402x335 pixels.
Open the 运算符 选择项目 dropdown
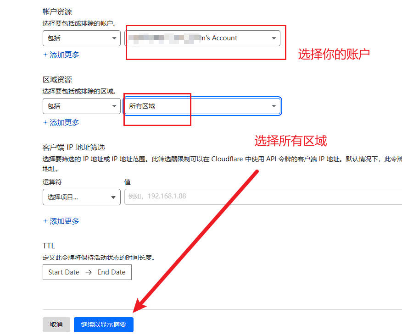click(x=81, y=197)
